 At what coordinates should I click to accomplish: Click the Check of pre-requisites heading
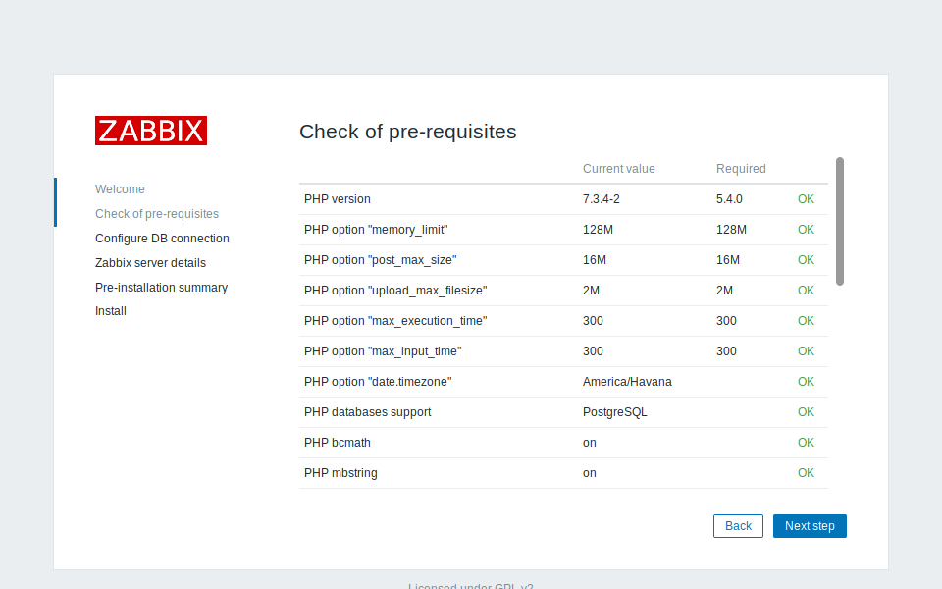click(408, 132)
